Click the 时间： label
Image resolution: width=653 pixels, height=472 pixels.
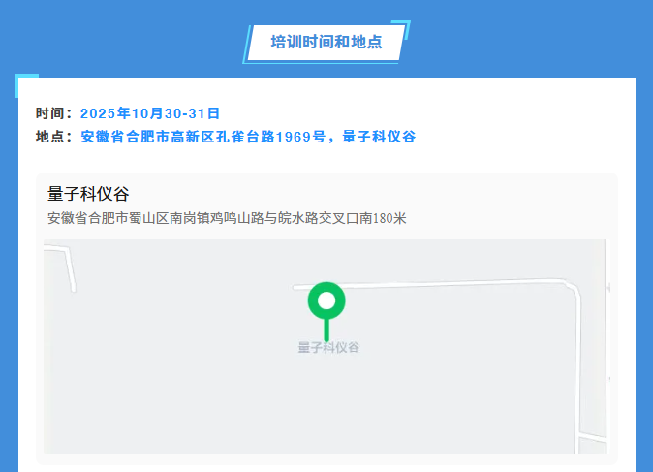click(55, 113)
